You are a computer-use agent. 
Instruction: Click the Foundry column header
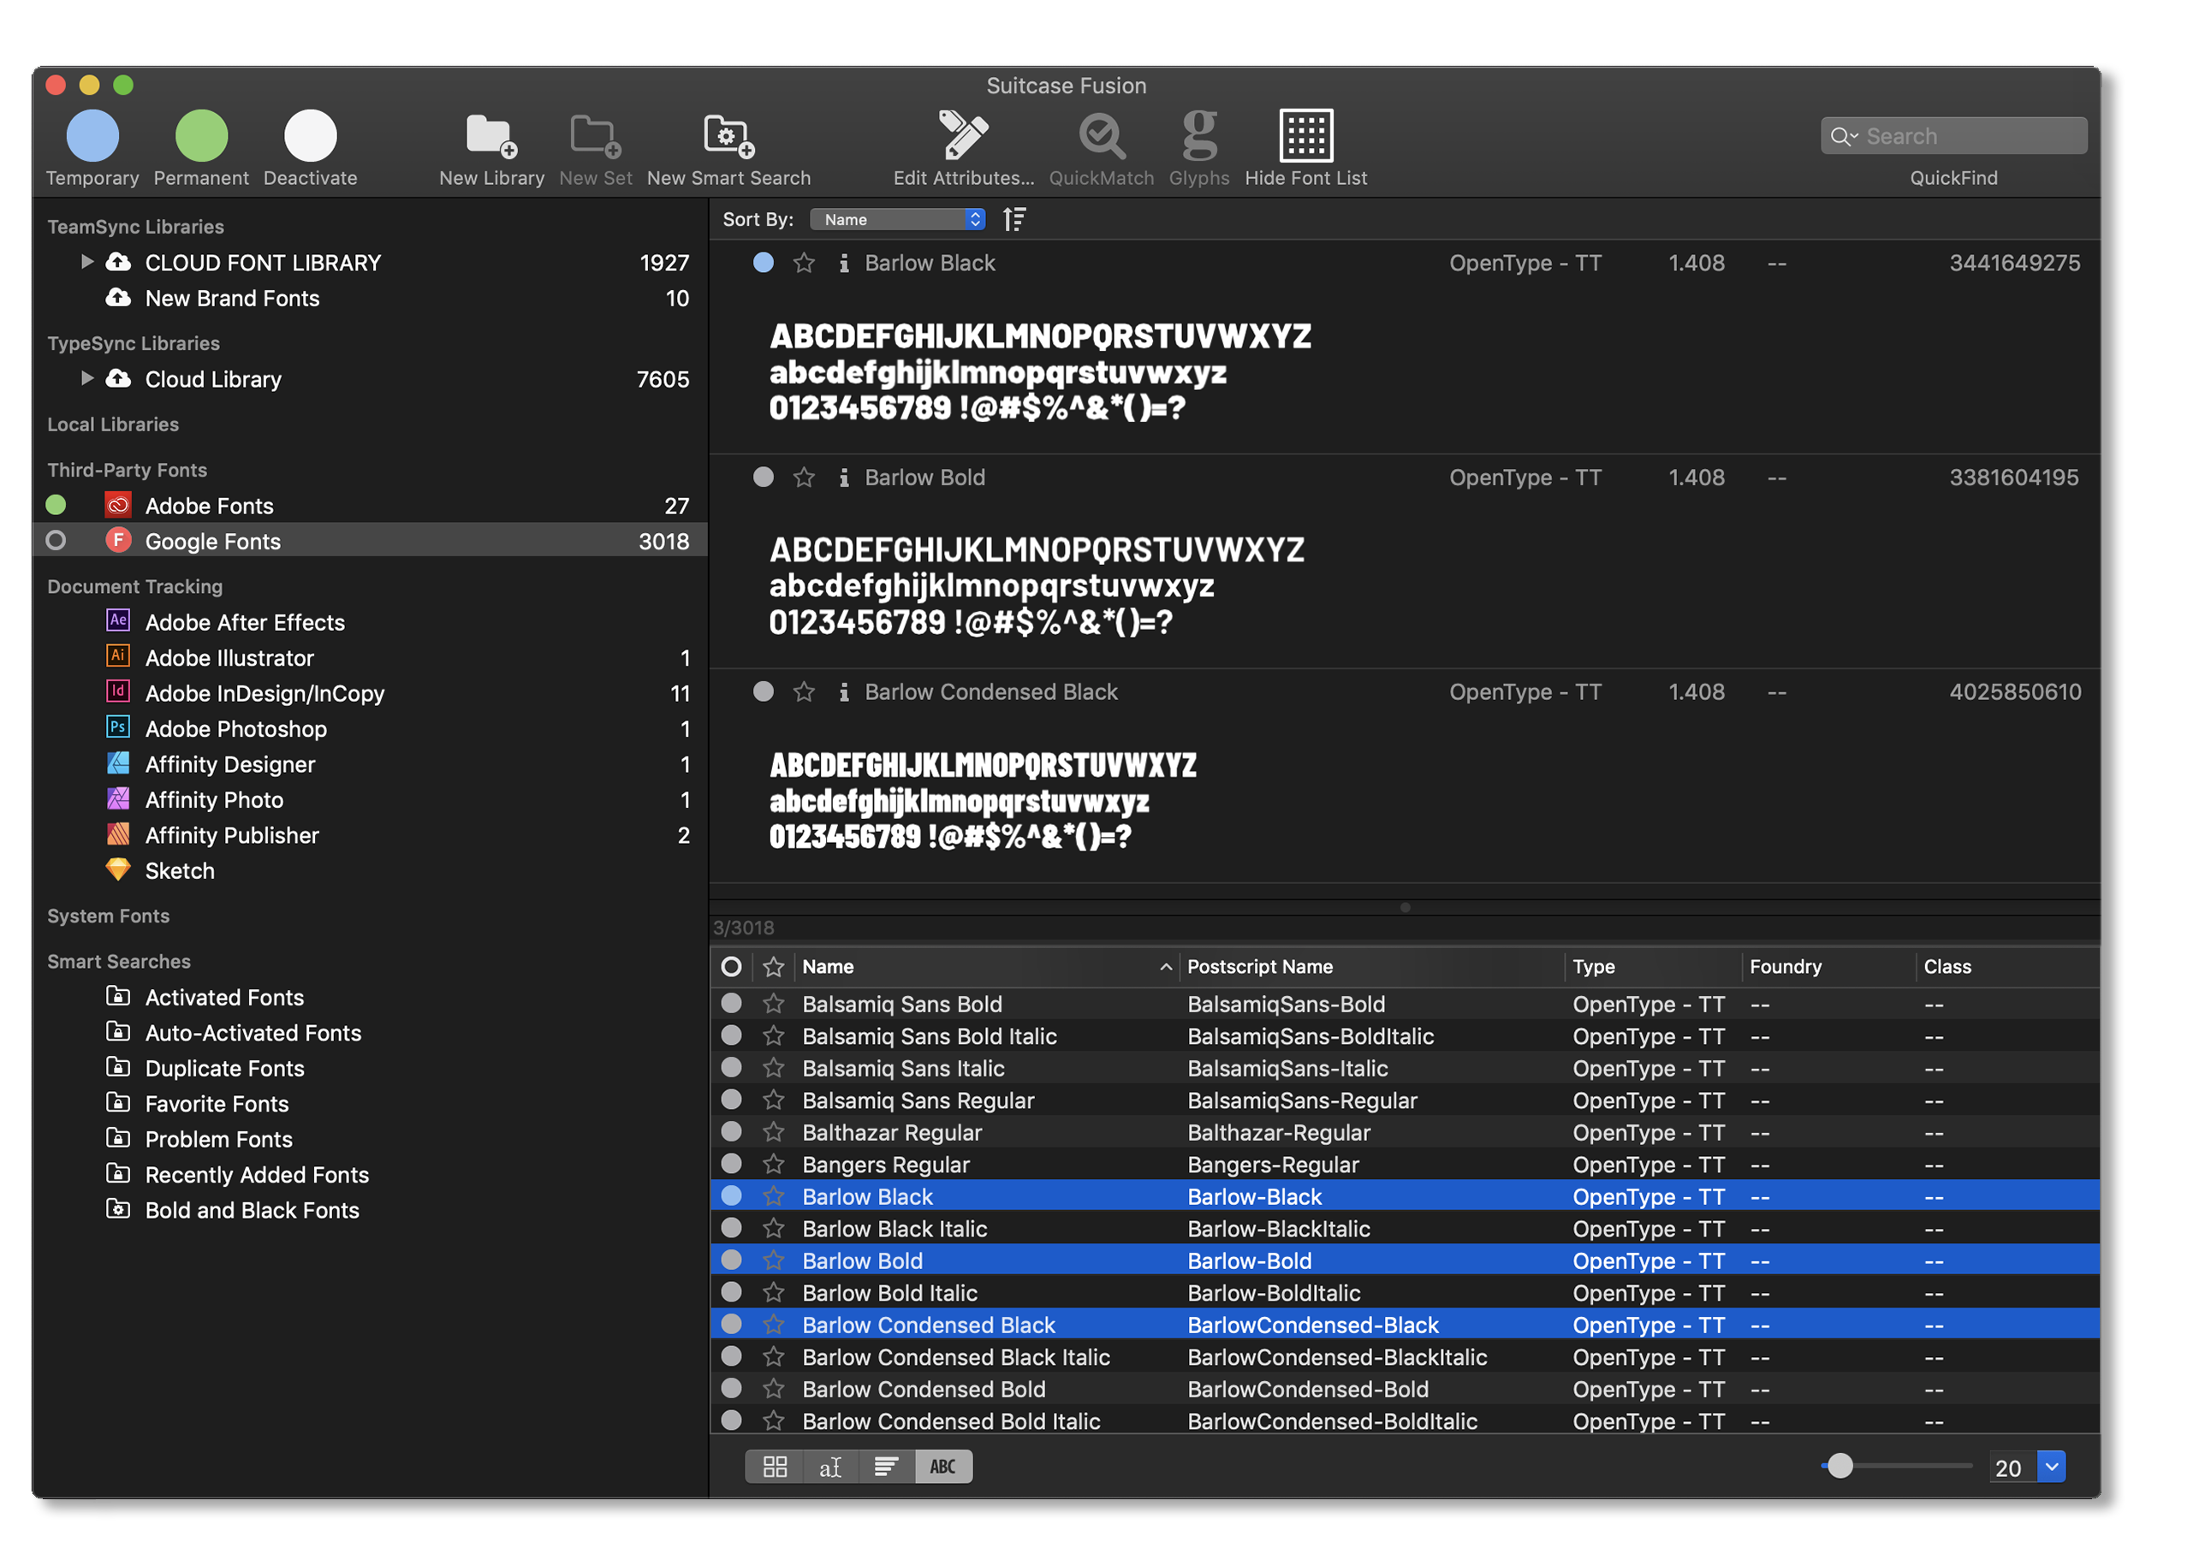click(1785, 967)
